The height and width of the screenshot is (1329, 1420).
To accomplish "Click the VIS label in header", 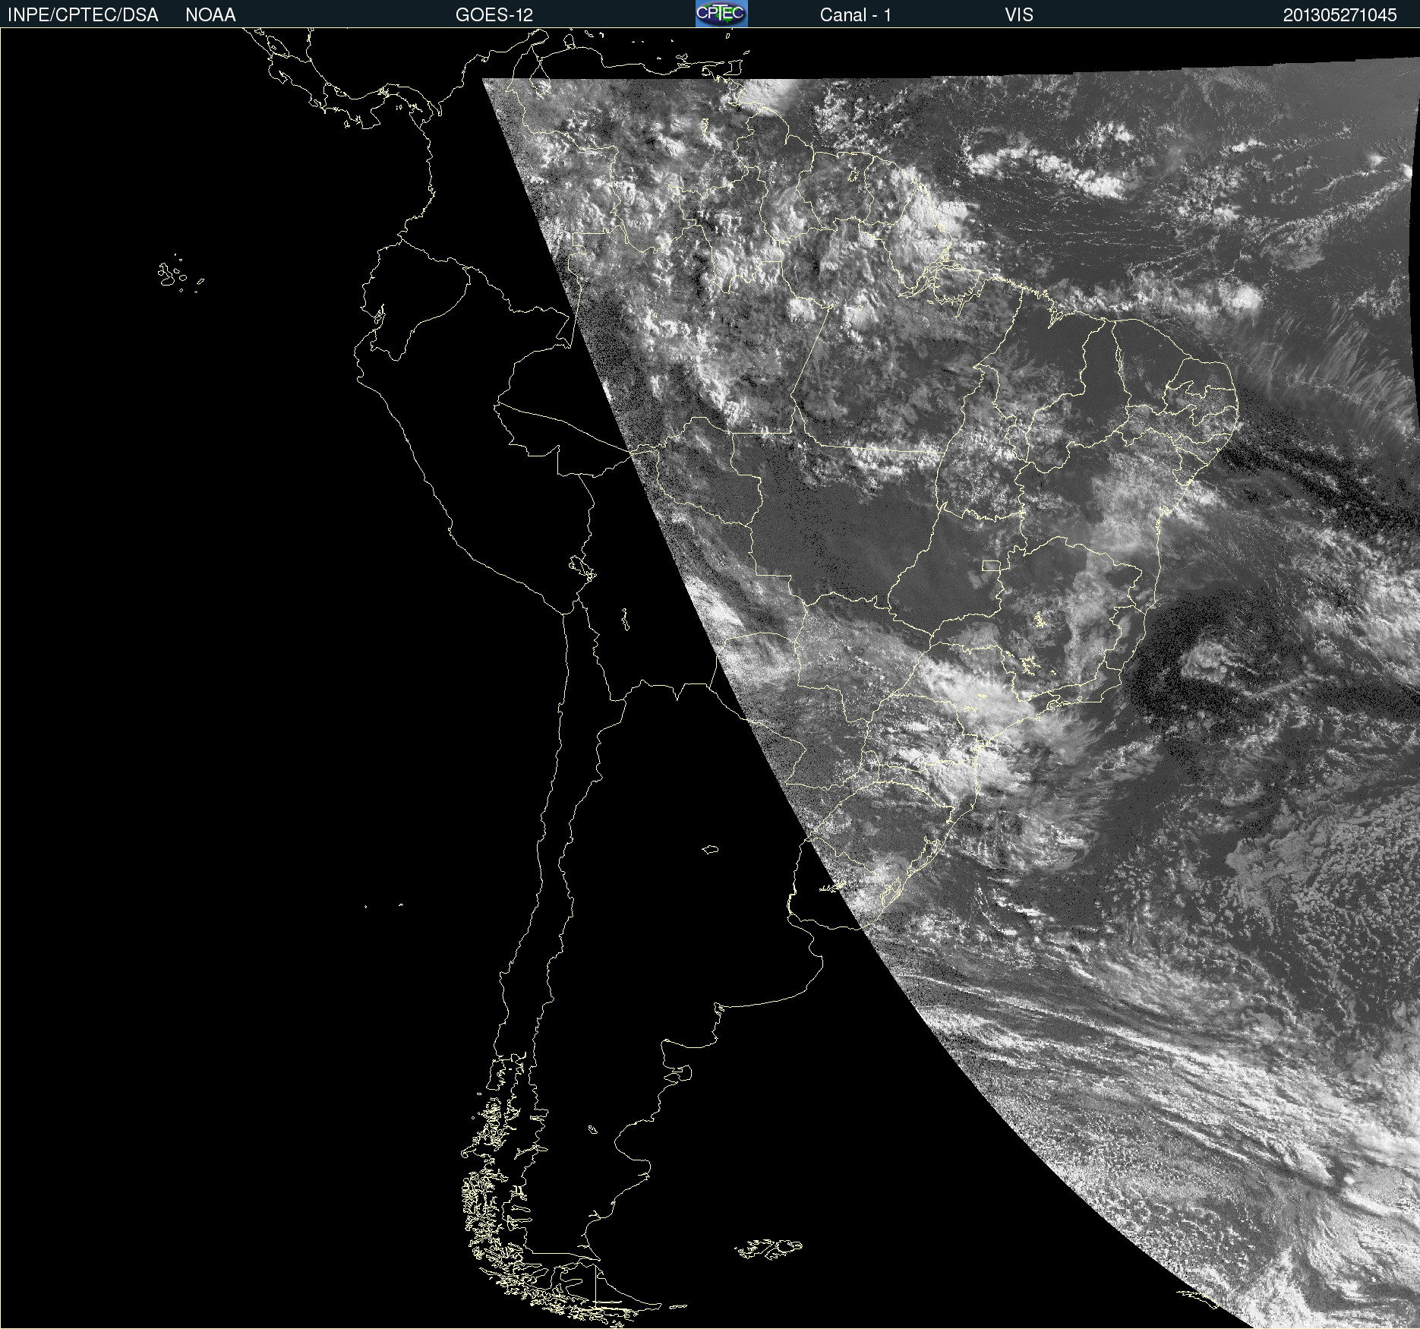I will (1018, 15).
